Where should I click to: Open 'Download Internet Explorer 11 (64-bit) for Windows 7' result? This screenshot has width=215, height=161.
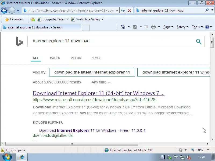99,93
